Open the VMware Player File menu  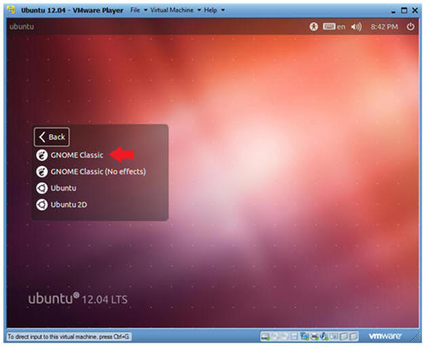point(135,10)
